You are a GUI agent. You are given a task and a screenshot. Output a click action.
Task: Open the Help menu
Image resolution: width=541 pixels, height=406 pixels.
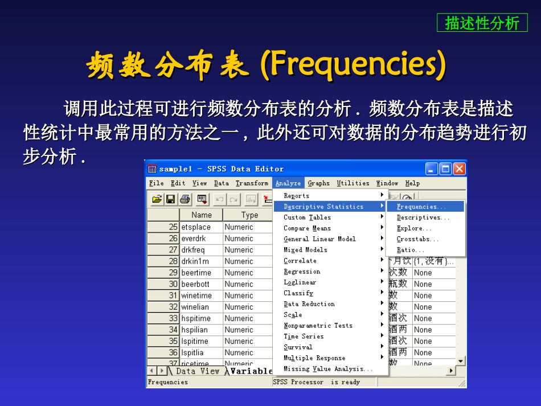tap(412, 183)
